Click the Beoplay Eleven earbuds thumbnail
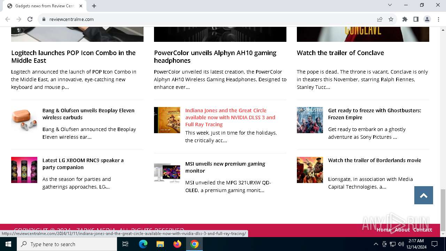The image size is (446, 251). point(24,120)
